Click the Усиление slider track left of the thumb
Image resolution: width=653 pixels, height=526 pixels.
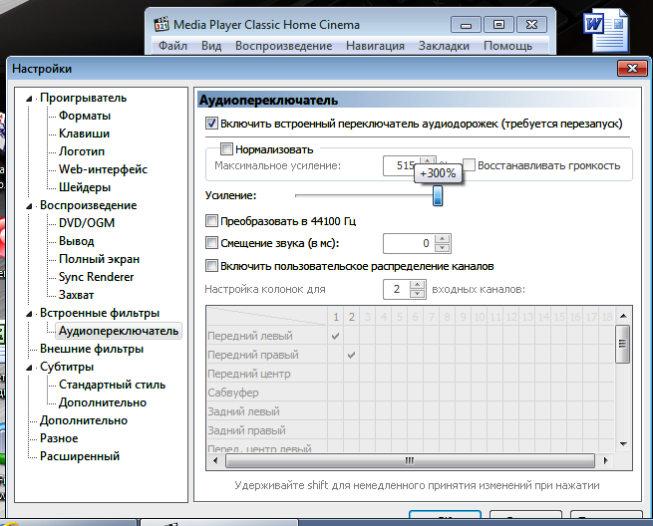point(363,195)
